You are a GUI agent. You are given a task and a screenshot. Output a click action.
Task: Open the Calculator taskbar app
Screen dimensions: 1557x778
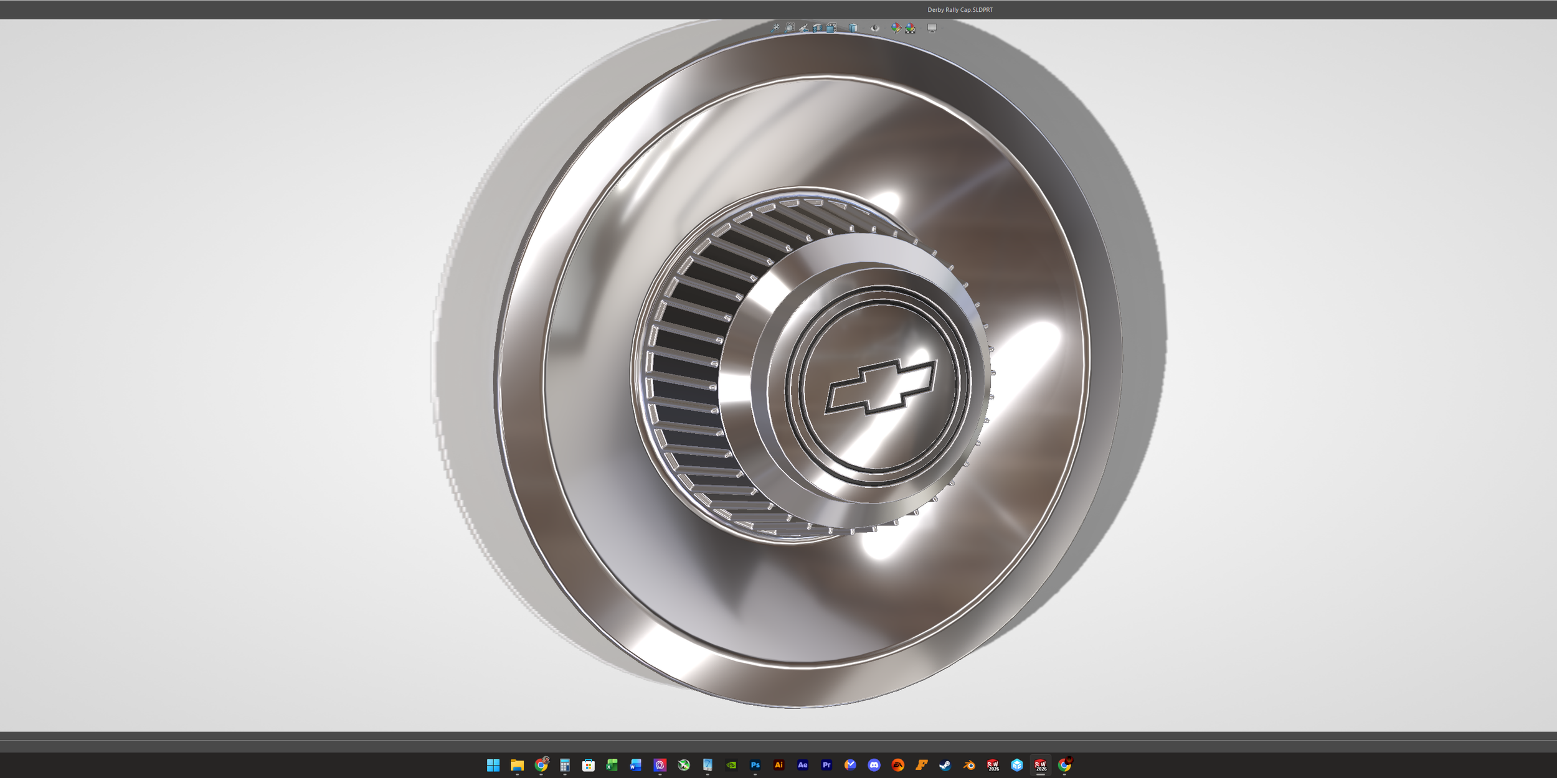click(x=565, y=765)
